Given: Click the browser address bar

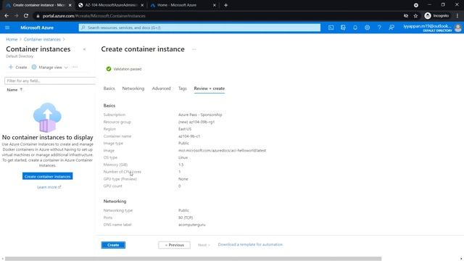Looking at the screenshot, I should coord(219,16).
